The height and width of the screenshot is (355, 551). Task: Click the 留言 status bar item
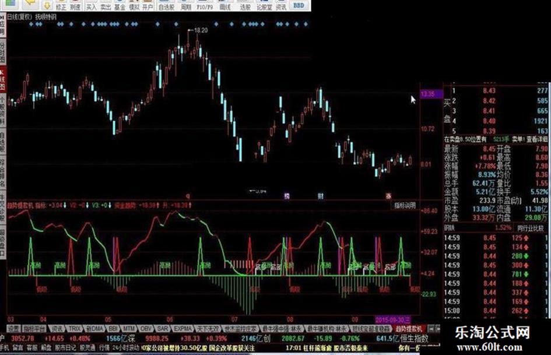tap(18, 347)
